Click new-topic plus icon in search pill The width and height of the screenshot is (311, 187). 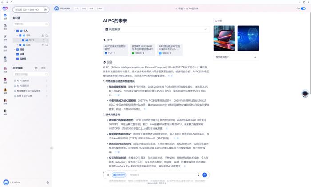pos(45,10)
